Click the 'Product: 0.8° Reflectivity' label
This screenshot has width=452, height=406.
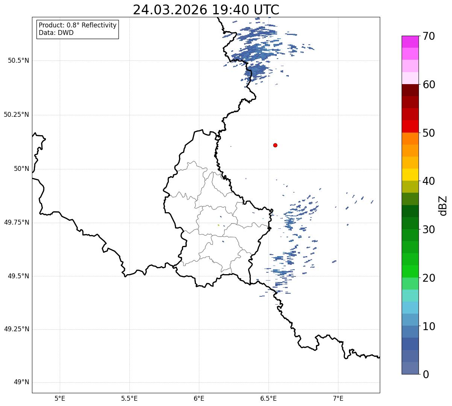coord(78,25)
